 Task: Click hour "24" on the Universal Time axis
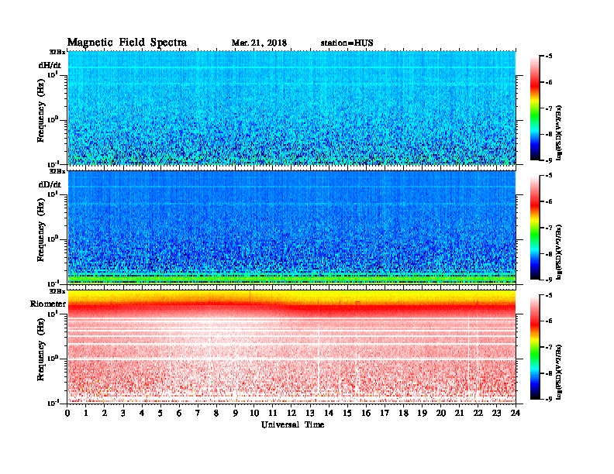pos(516,414)
